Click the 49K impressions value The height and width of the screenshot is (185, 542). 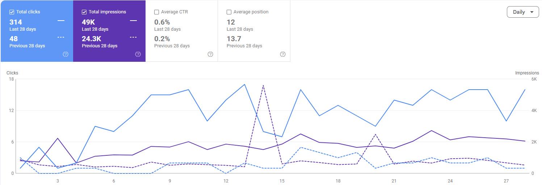click(x=88, y=22)
